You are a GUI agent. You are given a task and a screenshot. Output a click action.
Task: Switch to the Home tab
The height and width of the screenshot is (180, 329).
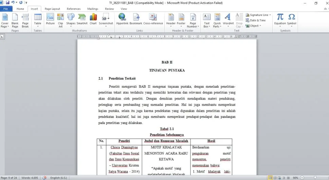20,9
